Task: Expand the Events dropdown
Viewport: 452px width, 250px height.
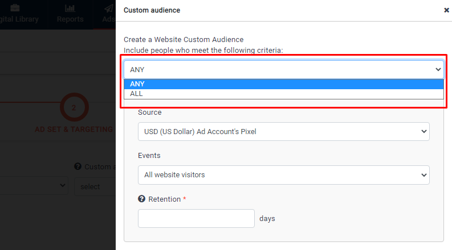Action: click(283, 175)
